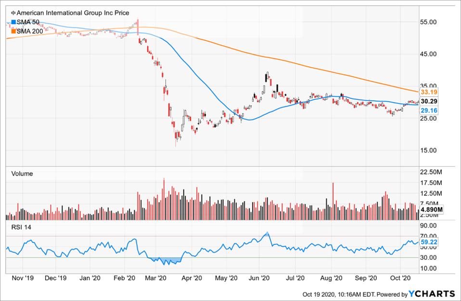Viewport: 461px width, 301px height.
Task: Toggle the SMA 50 series label
Action: [x=28, y=22]
